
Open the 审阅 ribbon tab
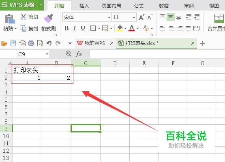pyautogui.click(x=189, y=6)
